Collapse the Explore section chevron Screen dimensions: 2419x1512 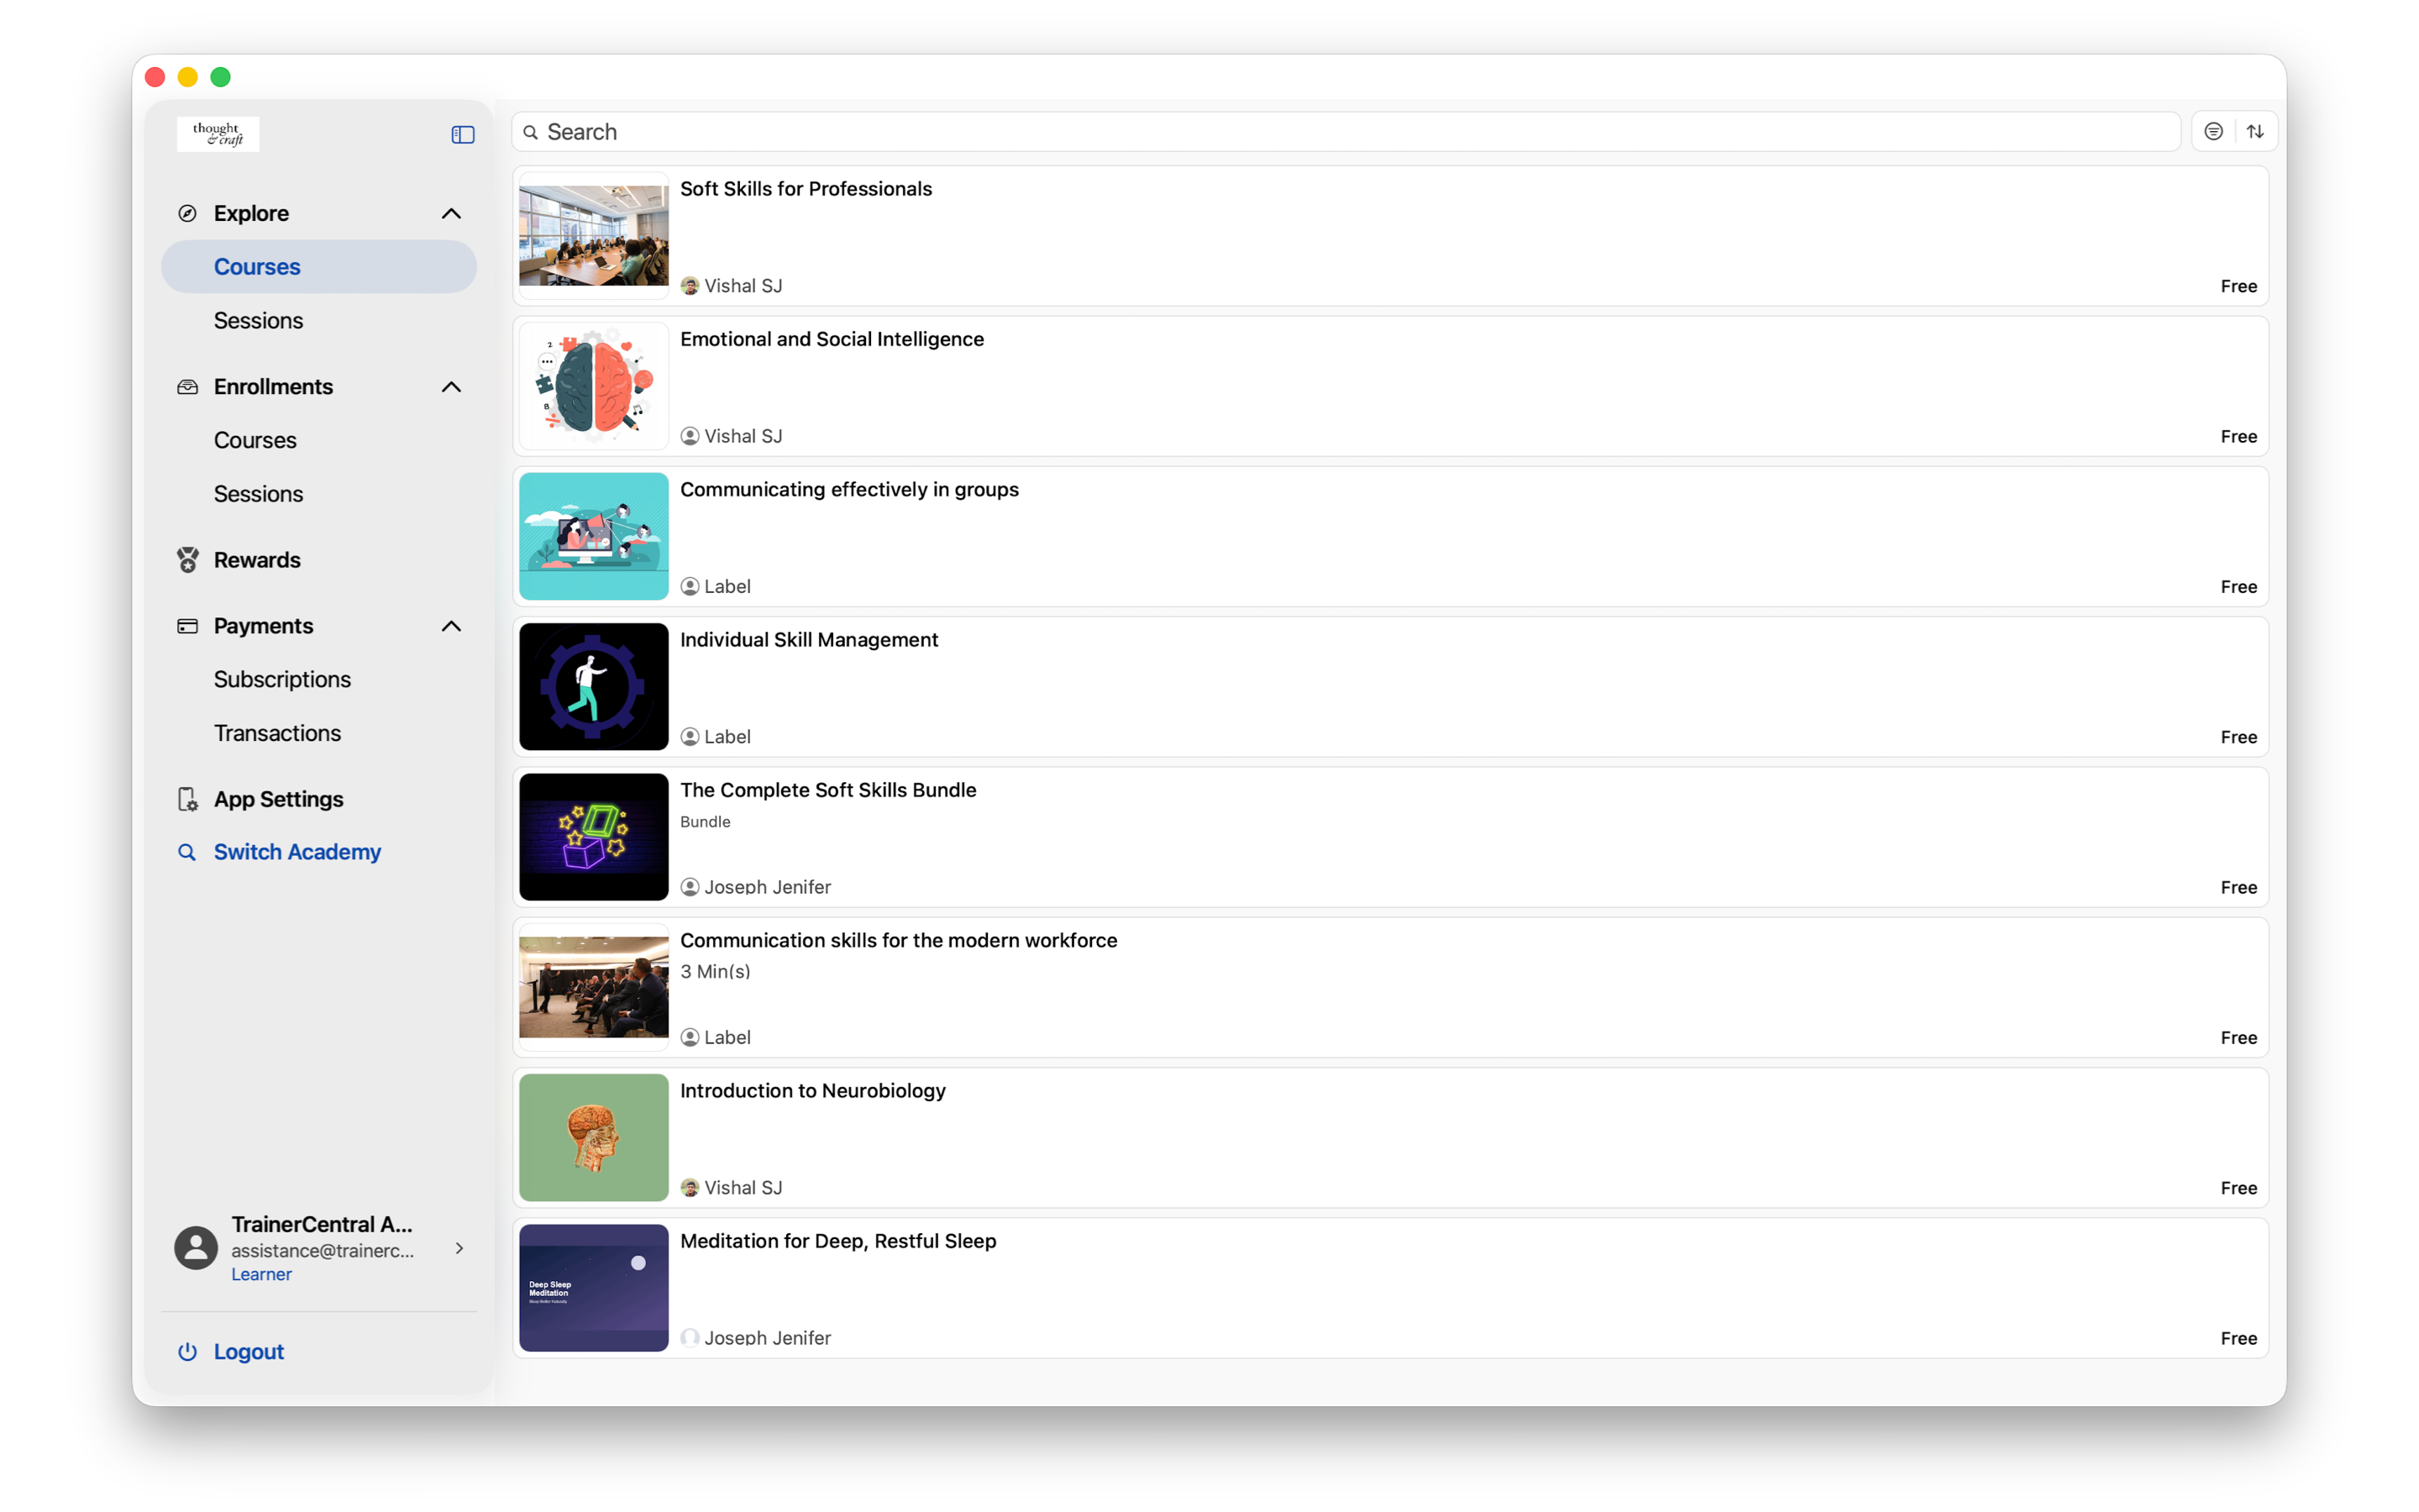(x=451, y=213)
